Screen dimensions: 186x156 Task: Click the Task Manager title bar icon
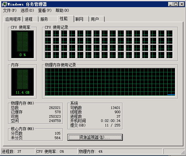tap(5, 4)
